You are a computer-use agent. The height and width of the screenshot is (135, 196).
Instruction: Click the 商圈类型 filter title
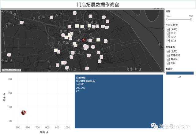tap(170, 47)
